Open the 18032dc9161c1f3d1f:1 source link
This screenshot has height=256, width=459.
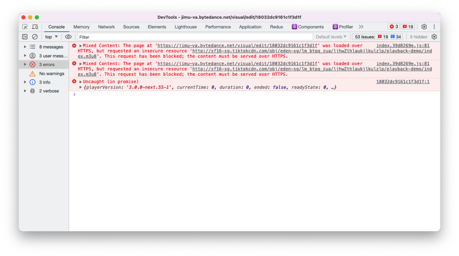pos(403,82)
